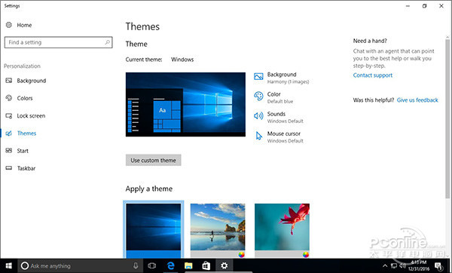452x273 pixels.
Task: Click the search magnifier in Find a setting
Action: (107, 42)
